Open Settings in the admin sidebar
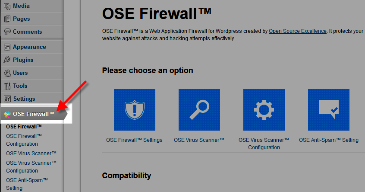The image size is (365, 192). tap(24, 99)
